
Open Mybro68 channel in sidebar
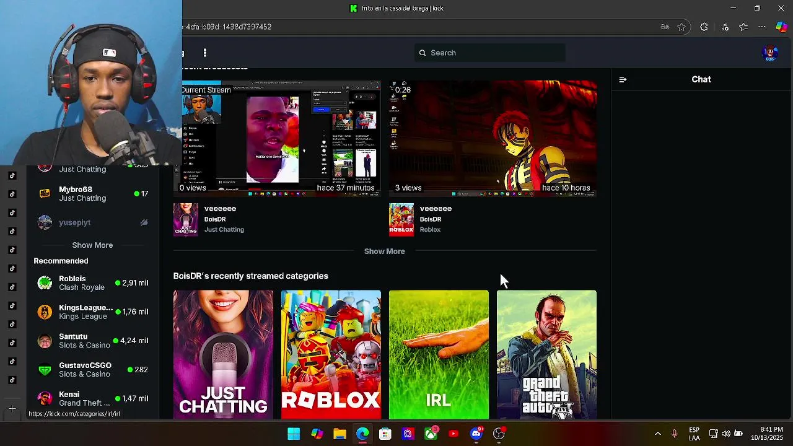[x=92, y=194]
